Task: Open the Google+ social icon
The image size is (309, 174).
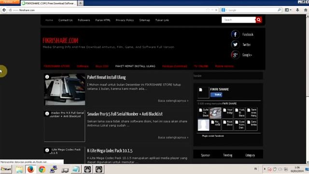Action: 235,55
